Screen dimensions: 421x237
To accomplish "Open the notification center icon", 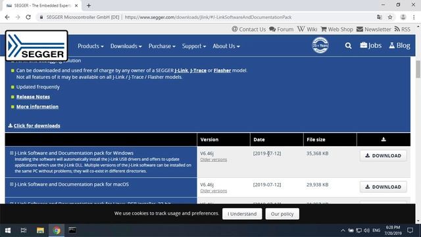I will 410,230.
